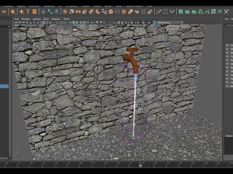The width and height of the screenshot is (233, 174).
Task: Click the green cube shelf icon
Action: tap(200, 12)
